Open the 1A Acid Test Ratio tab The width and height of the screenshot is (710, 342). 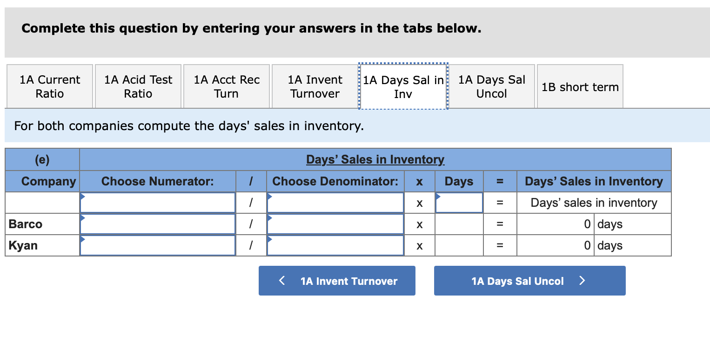(138, 86)
